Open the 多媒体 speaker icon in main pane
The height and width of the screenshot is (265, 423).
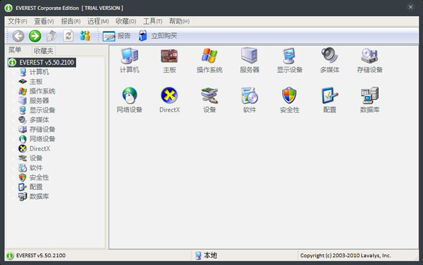click(x=330, y=60)
